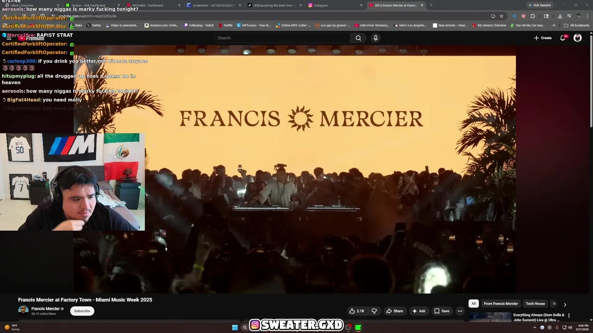The image size is (593, 333).
Task: Open the taskbar clock showing 6:06 PM
Action: 583,327
